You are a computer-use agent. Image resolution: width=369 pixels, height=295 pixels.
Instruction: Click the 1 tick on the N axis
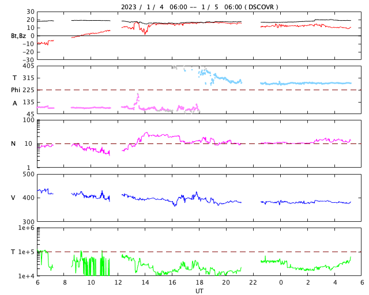tap(29, 168)
